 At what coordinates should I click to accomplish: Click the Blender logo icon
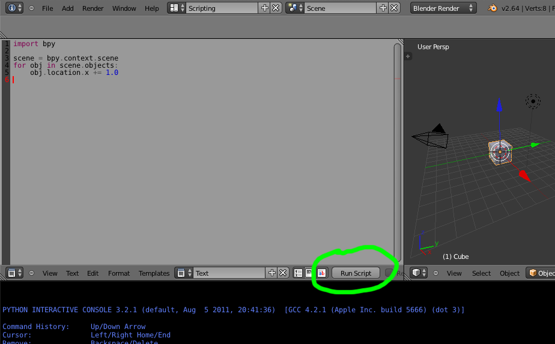pos(493,8)
